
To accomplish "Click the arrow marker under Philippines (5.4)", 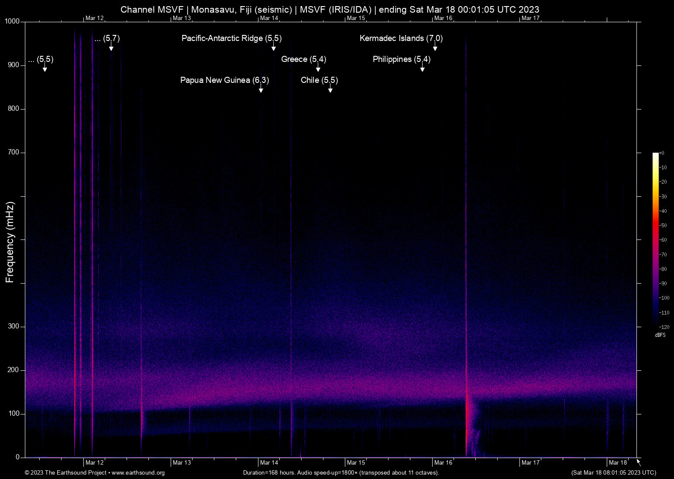I will (x=422, y=68).
